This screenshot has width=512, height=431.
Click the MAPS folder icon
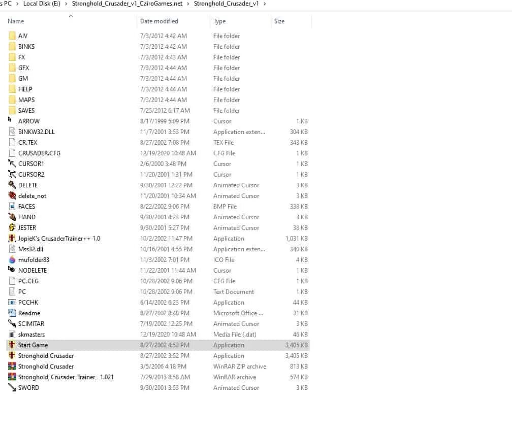pos(12,100)
